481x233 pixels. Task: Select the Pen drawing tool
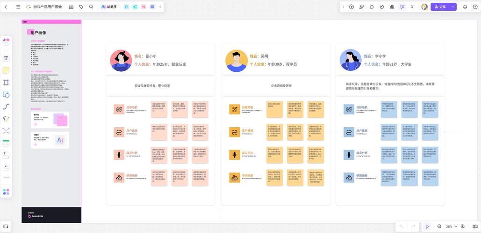click(6, 119)
